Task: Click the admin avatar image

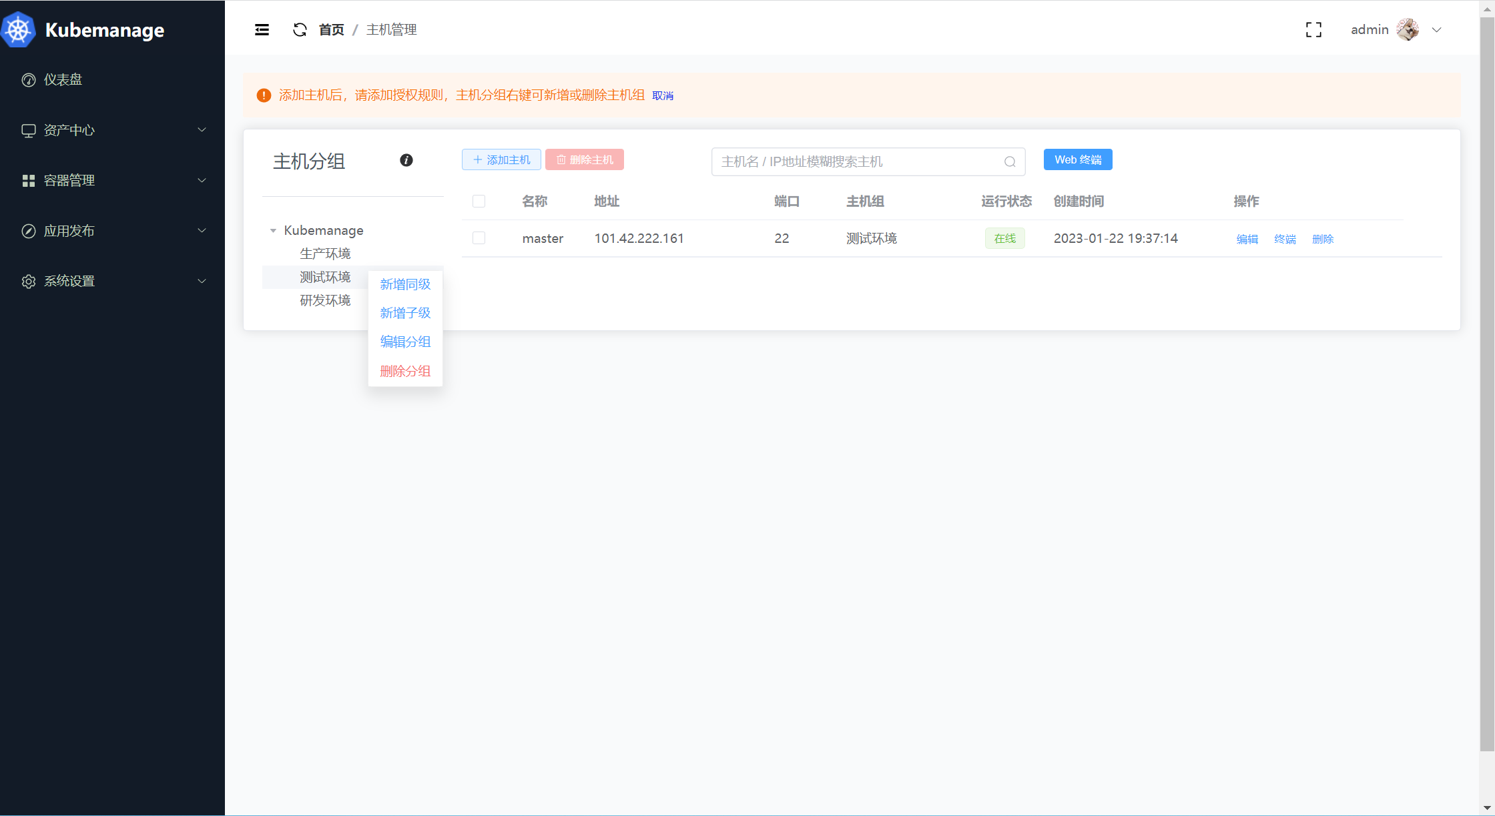Action: click(x=1408, y=29)
